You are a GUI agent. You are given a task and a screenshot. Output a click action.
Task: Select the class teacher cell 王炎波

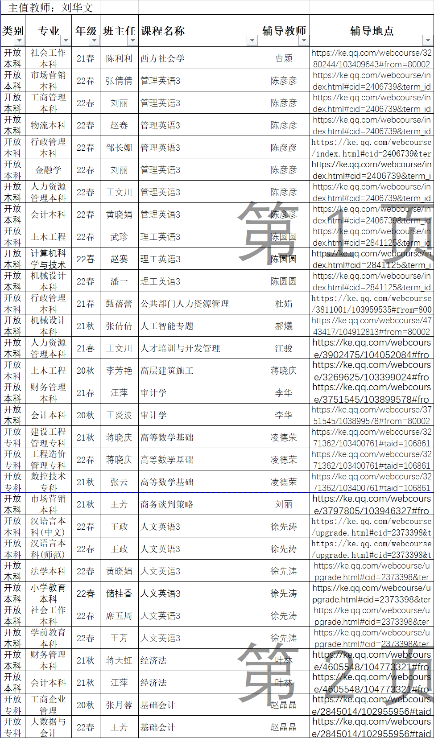(119, 415)
